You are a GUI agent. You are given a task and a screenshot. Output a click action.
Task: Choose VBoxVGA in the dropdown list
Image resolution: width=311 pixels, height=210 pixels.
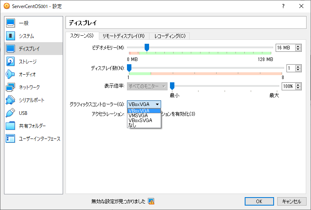[144, 111]
